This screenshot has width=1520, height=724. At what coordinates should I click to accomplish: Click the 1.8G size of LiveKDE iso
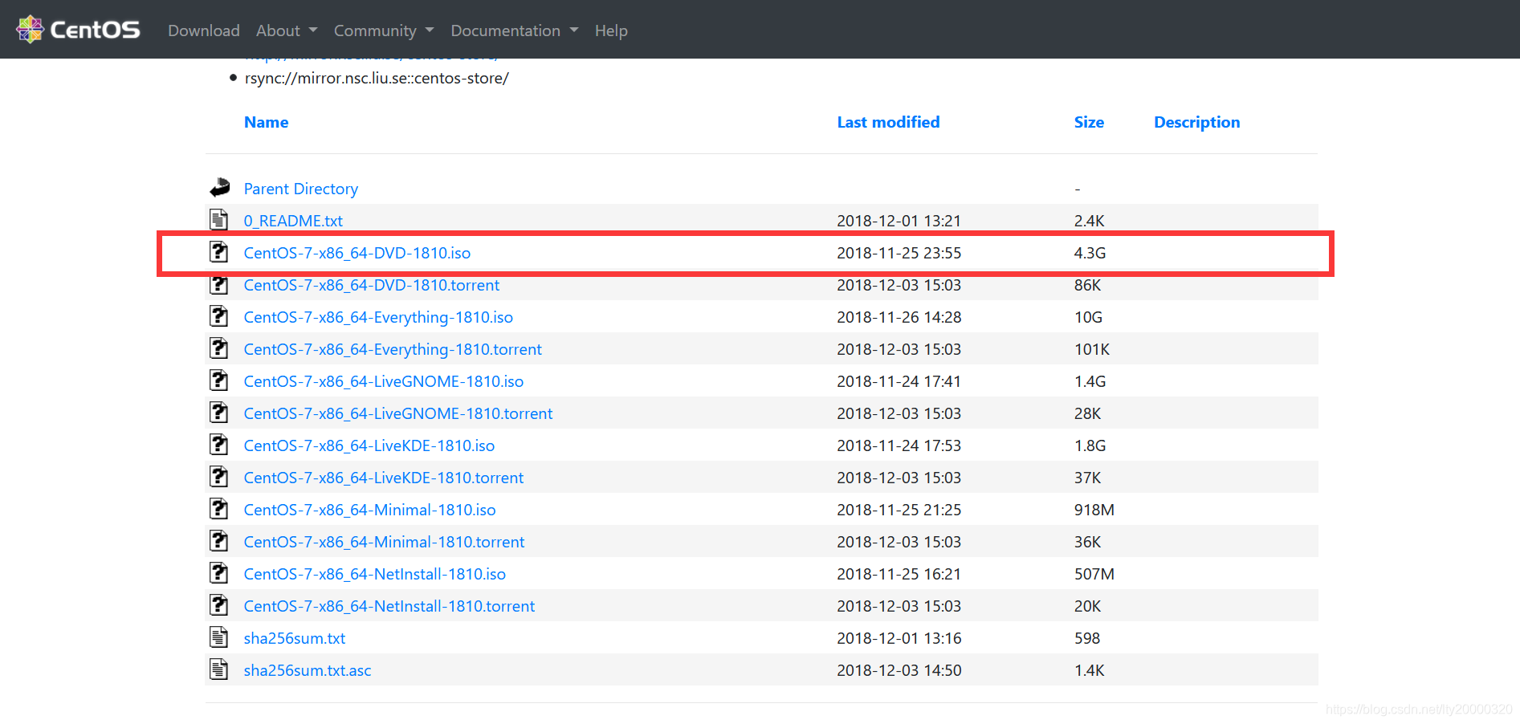[1090, 445]
